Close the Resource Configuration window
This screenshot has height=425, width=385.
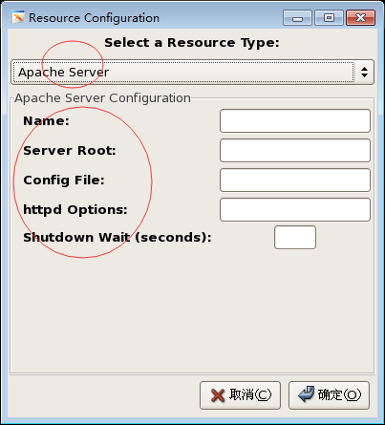pyautogui.click(x=360, y=17)
